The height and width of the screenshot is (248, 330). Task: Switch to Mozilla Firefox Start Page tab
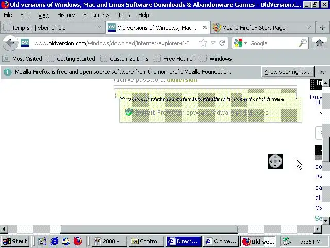coord(262,27)
